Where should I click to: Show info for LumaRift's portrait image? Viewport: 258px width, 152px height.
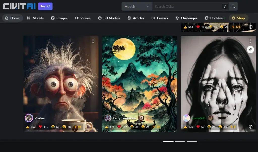click(251, 127)
